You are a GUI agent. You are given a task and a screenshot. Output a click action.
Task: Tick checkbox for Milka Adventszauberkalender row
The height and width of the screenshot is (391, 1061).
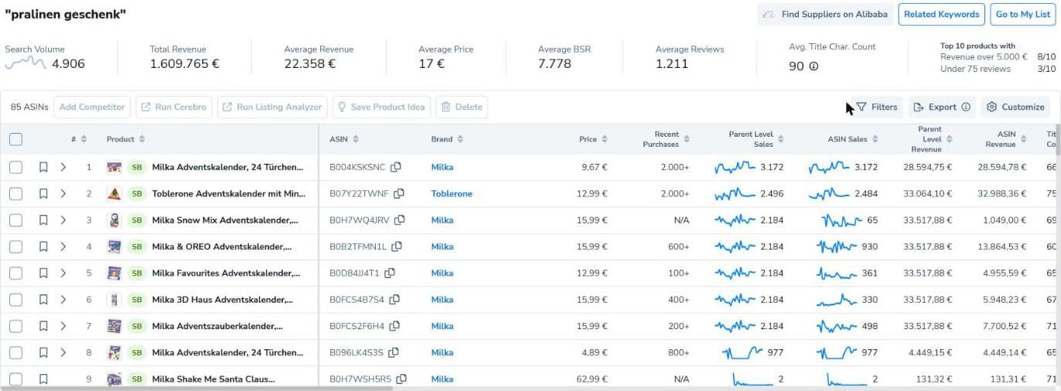point(15,326)
